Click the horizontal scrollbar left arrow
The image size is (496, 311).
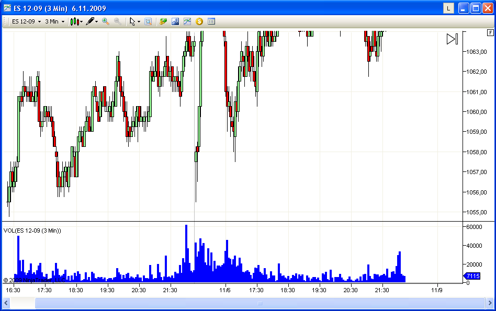click(x=6, y=303)
